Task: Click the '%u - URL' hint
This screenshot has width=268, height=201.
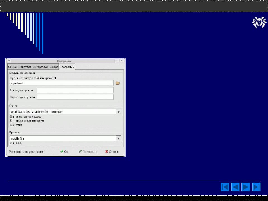Action: coord(16,143)
